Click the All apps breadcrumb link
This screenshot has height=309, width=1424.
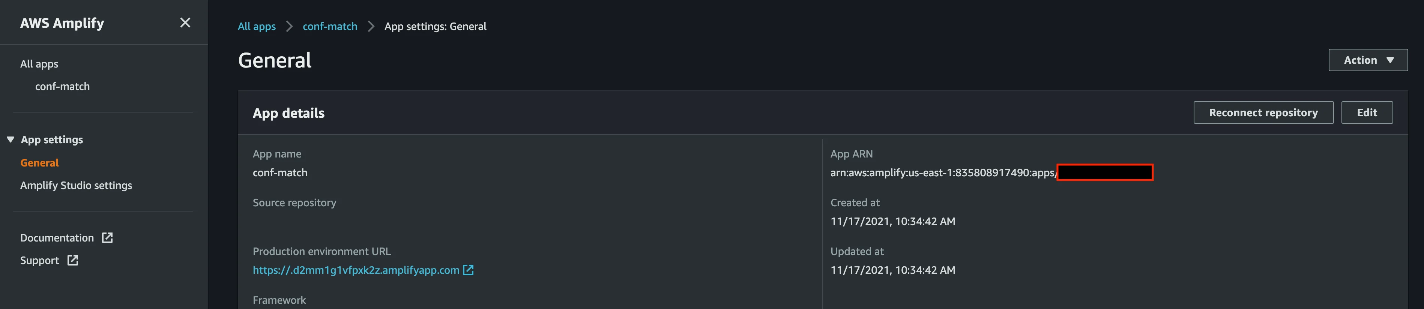[257, 27]
